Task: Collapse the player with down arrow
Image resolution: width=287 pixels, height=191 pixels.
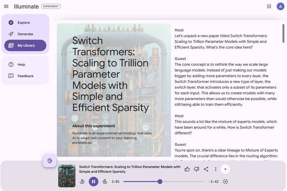Action: pos(225,169)
